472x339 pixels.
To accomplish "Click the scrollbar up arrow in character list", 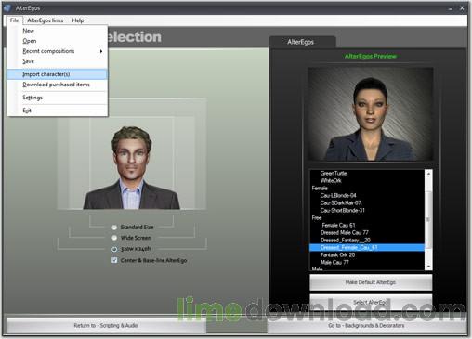I will (428, 174).
